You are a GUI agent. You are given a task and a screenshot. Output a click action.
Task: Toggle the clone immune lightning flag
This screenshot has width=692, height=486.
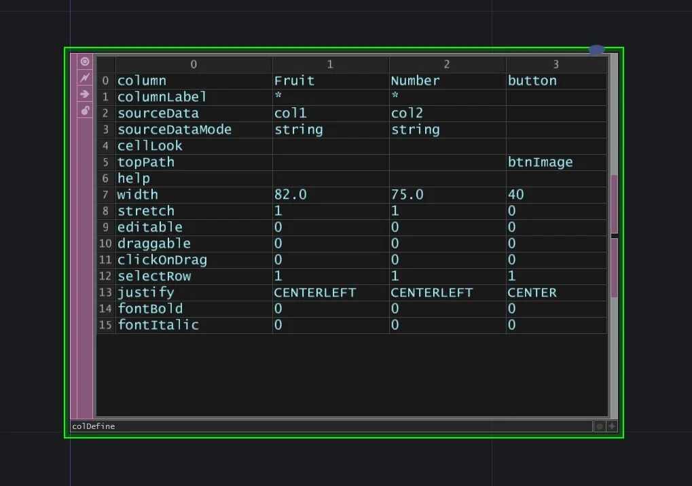tap(85, 77)
